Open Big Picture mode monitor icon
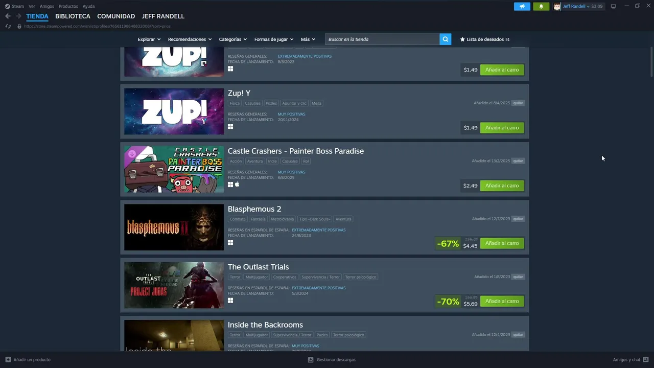The width and height of the screenshot is (654, 368). point(613,7)
